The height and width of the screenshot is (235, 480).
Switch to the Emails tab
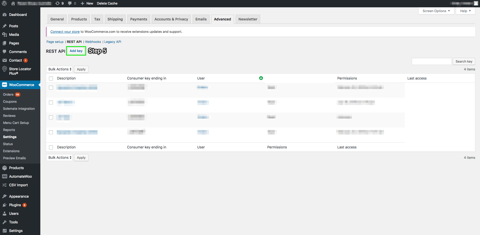click(x=201, y=19)
